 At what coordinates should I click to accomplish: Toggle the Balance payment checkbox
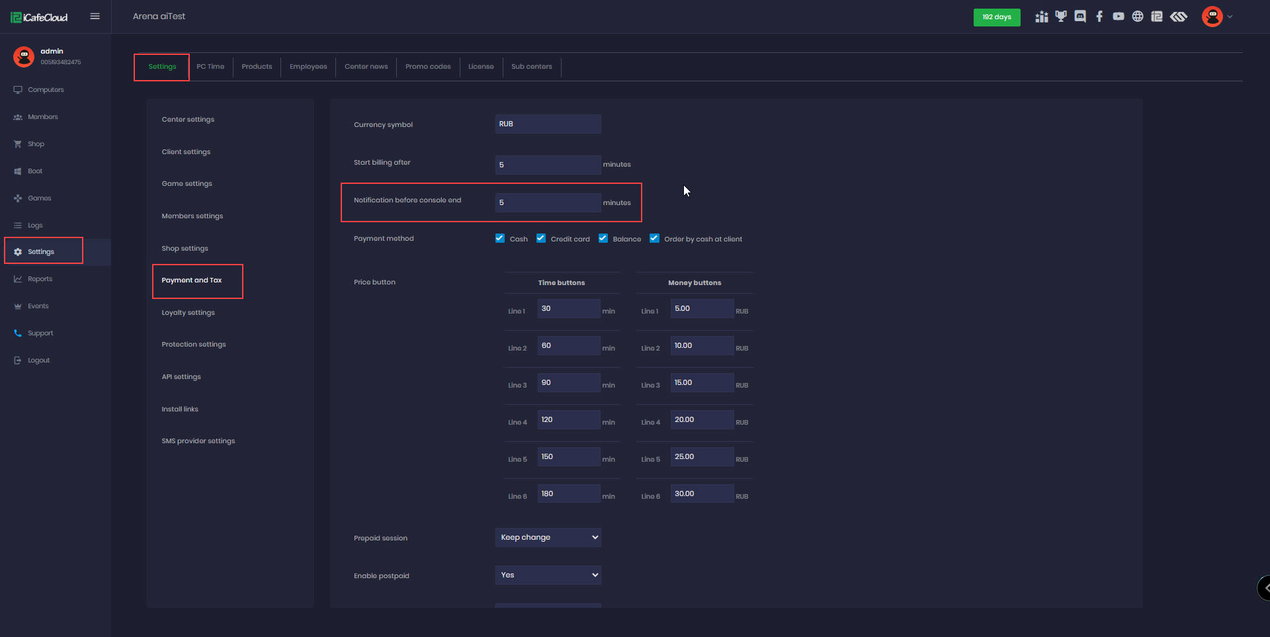(x=603, y=239)
